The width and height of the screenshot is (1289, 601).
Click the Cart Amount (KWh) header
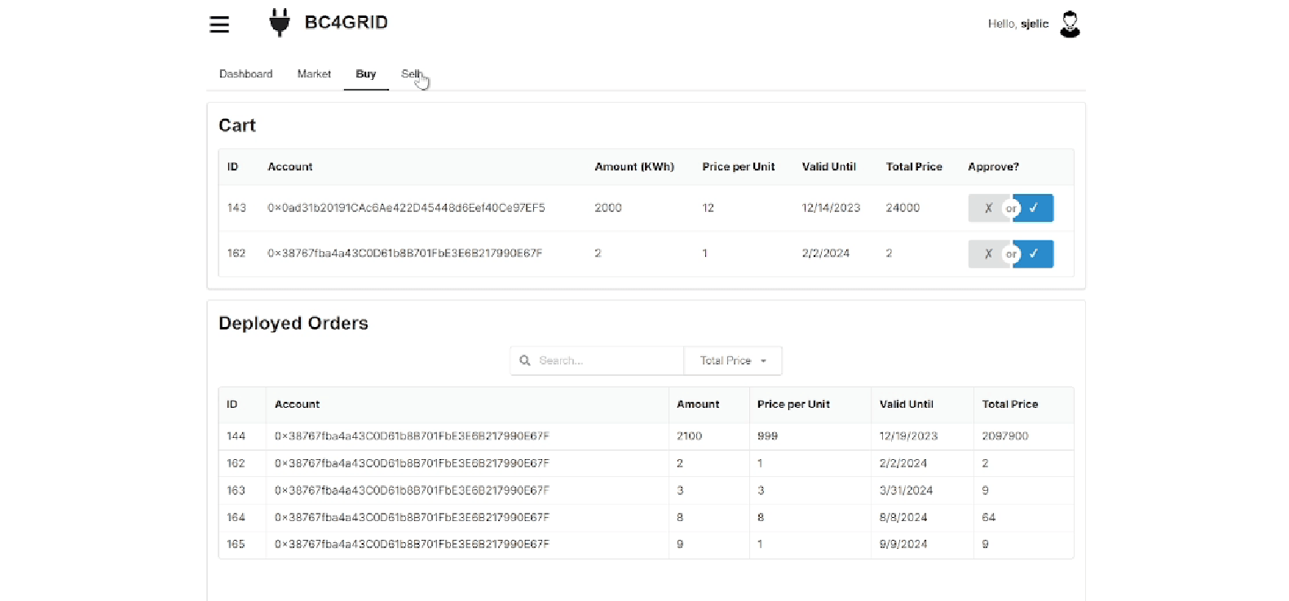(634, 166)
